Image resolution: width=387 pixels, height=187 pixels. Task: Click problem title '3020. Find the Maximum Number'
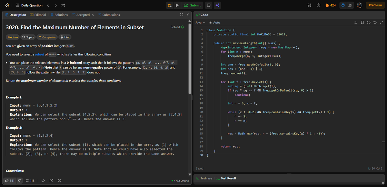(x=75, y=27)
